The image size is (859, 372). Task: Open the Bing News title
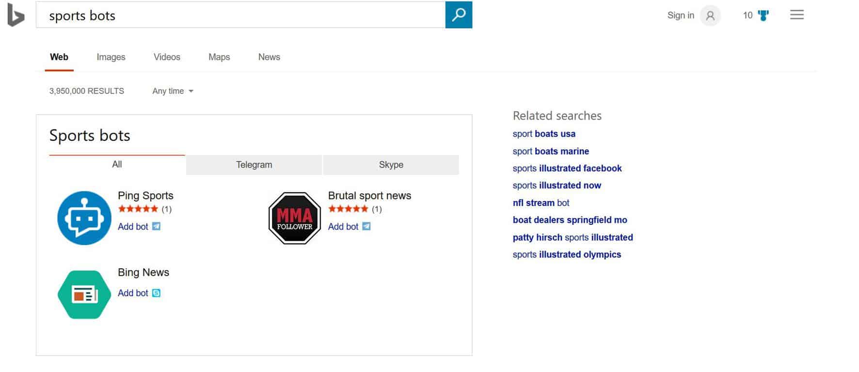143,272
